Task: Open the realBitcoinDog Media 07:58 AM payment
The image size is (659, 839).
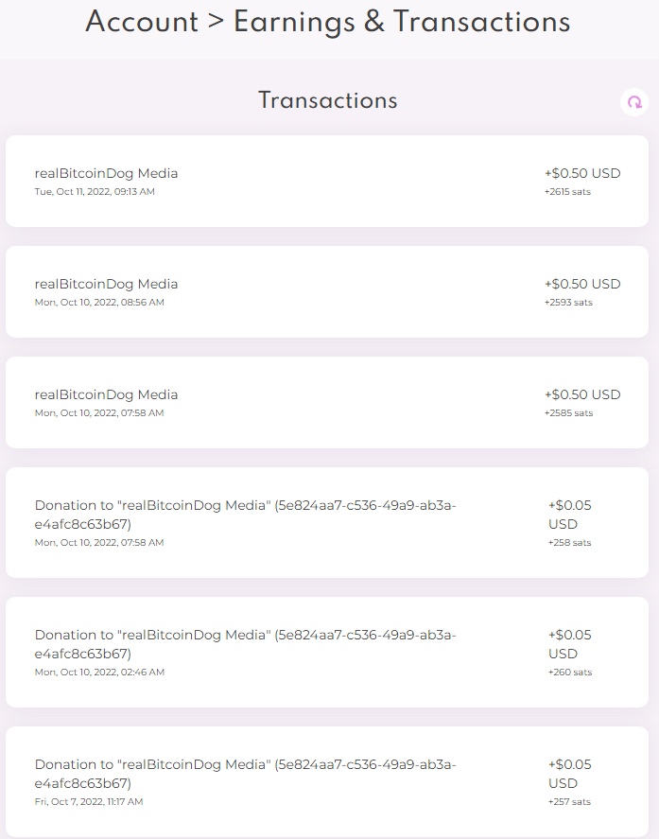Action: click(327, 402)
